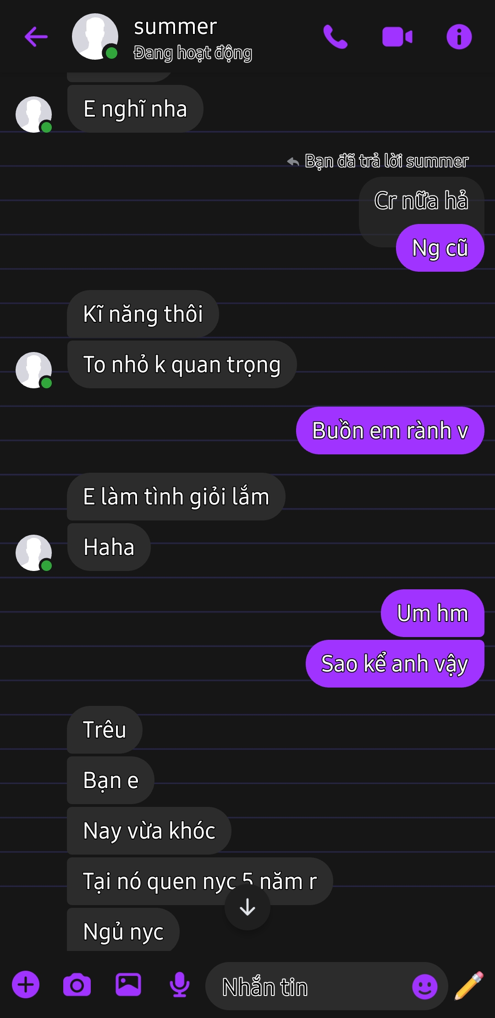Tap the back arrow to leave chat
The width and height of the screenshot is (495, 1018).
(36, 37)
